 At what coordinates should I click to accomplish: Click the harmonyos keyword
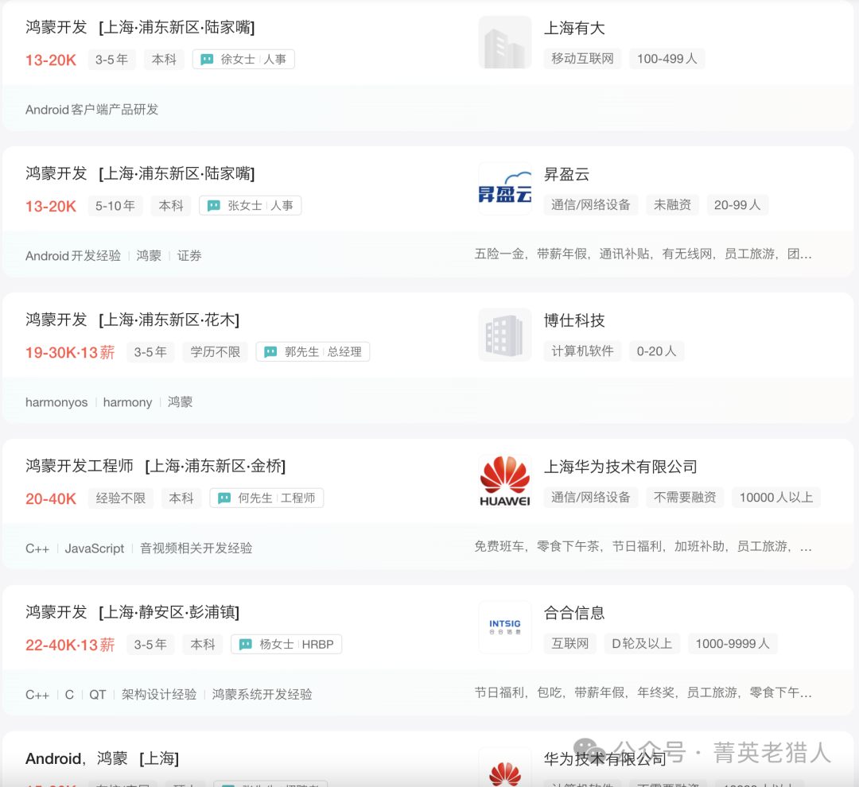point(56,402)
